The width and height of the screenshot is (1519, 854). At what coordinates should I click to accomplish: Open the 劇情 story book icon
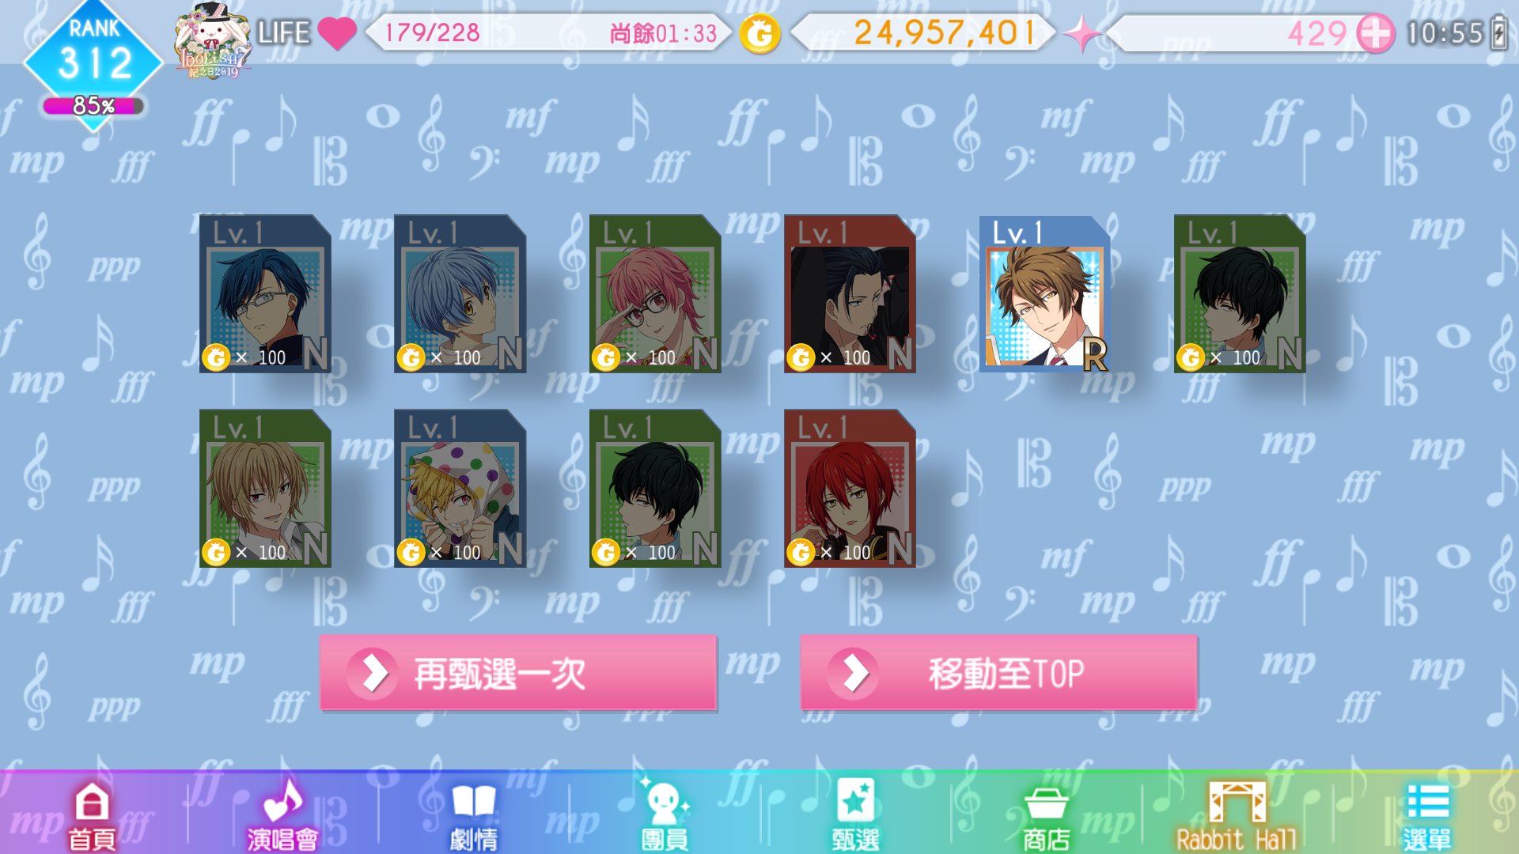[473, 816]
